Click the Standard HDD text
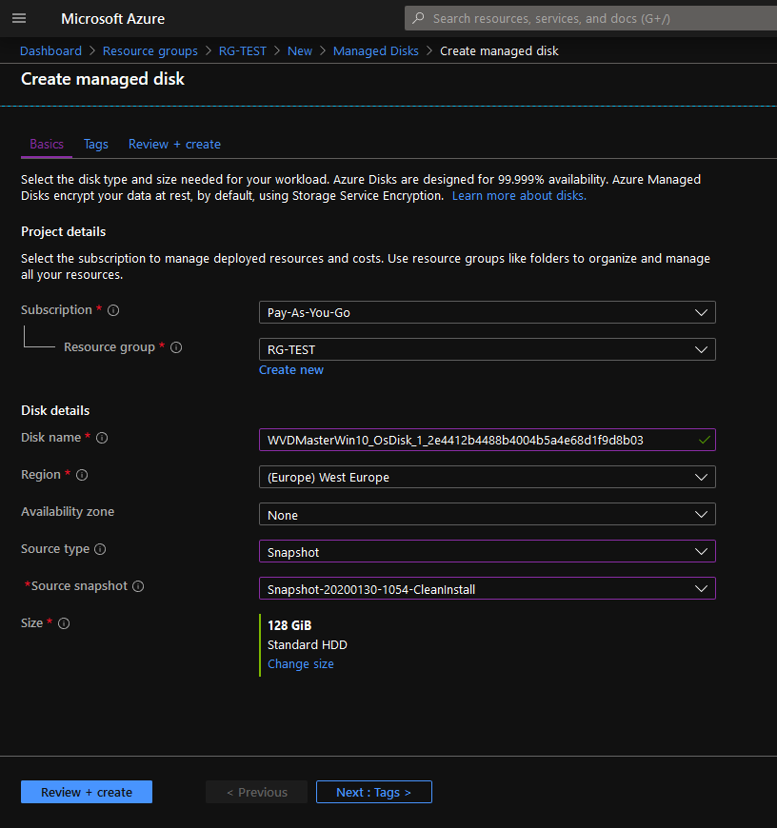Image resolution: width=777 pixels, height=828 pixels. pos(308,644)
